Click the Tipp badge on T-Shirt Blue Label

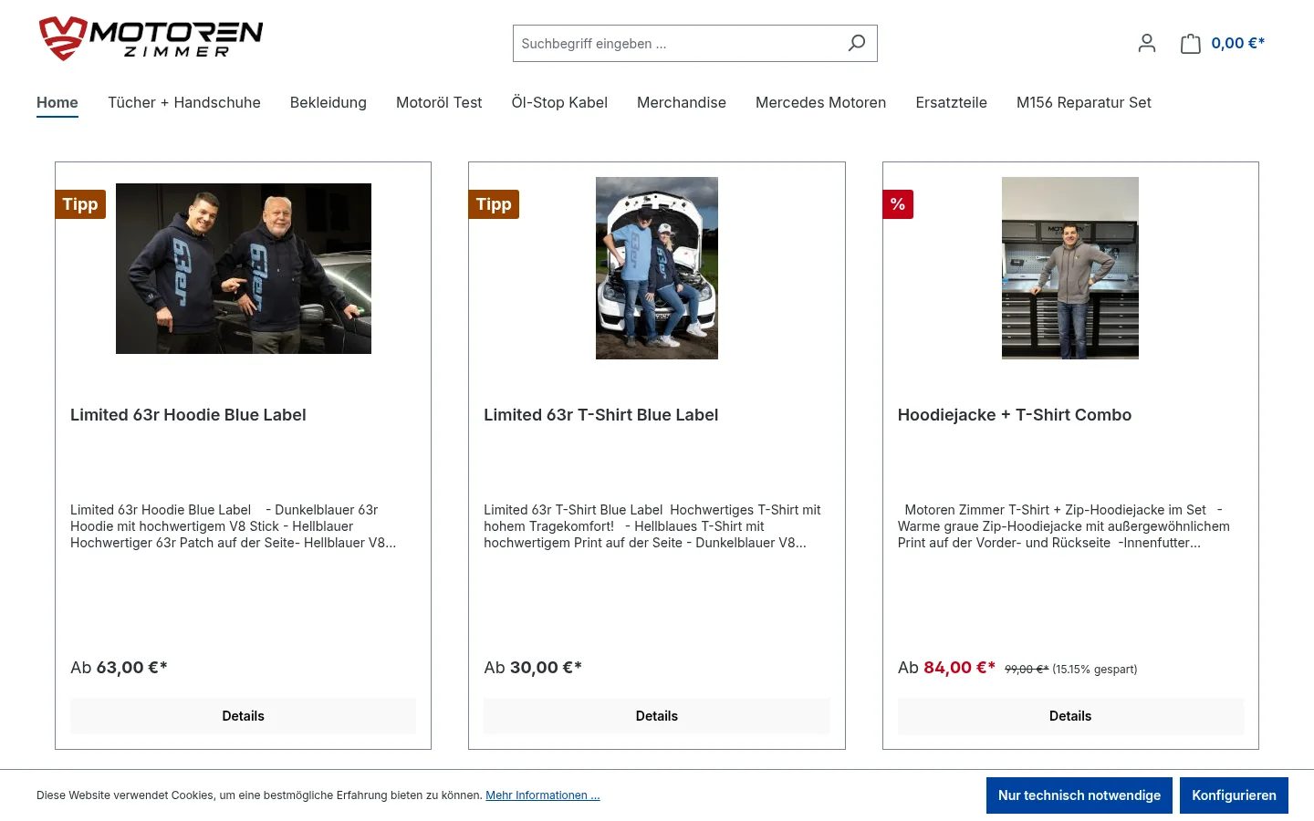click(494, 204)
